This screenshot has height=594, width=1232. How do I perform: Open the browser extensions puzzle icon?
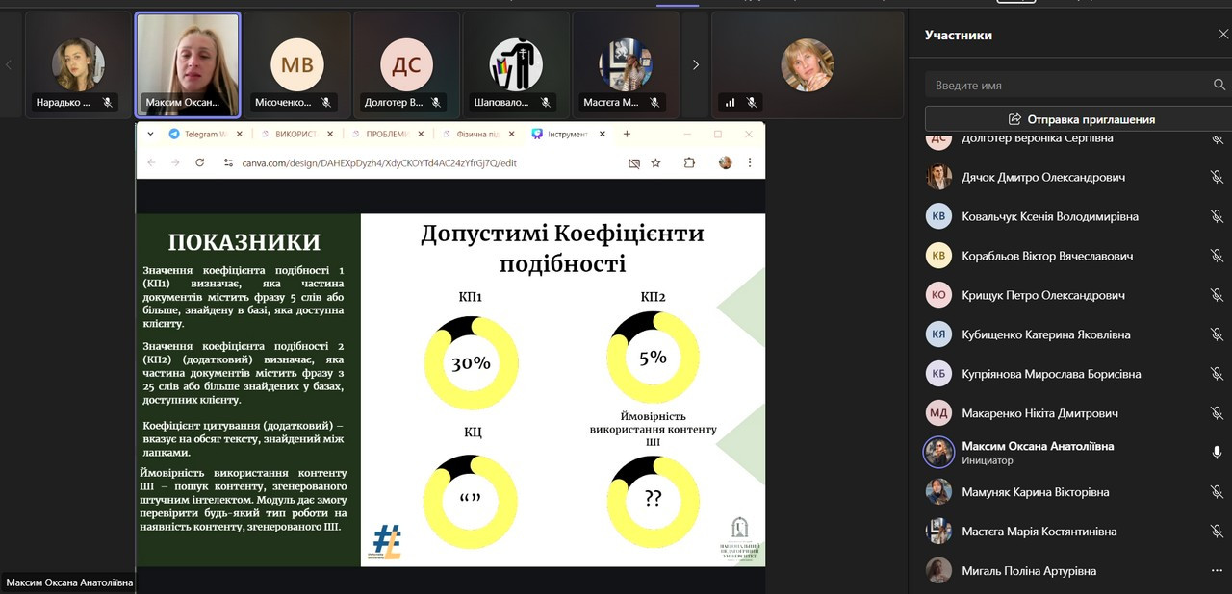(x=689, y=163)
